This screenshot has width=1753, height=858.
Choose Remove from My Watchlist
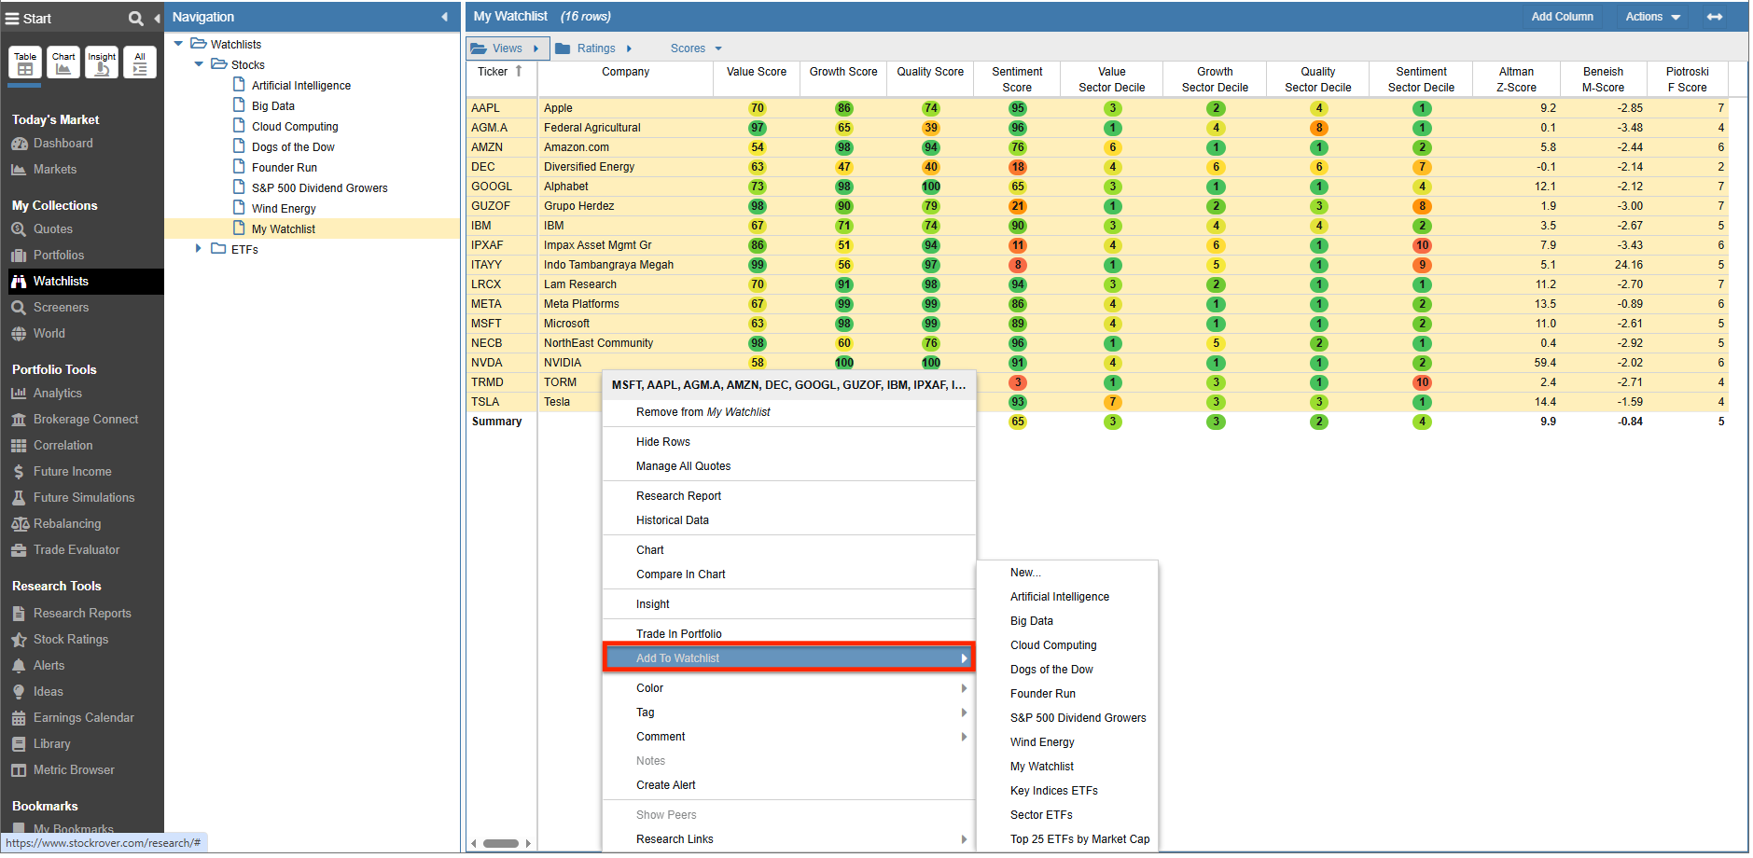[789, 412]
